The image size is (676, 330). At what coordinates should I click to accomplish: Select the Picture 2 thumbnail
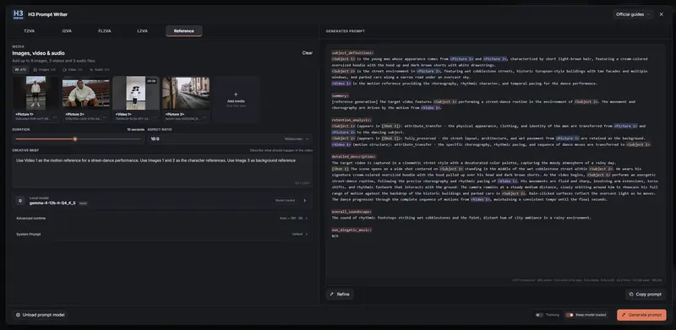86,93
